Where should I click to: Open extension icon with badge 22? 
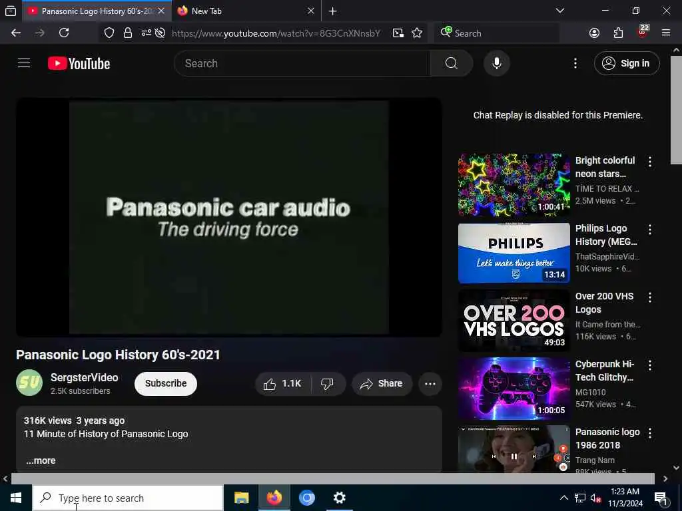point(643,32)
